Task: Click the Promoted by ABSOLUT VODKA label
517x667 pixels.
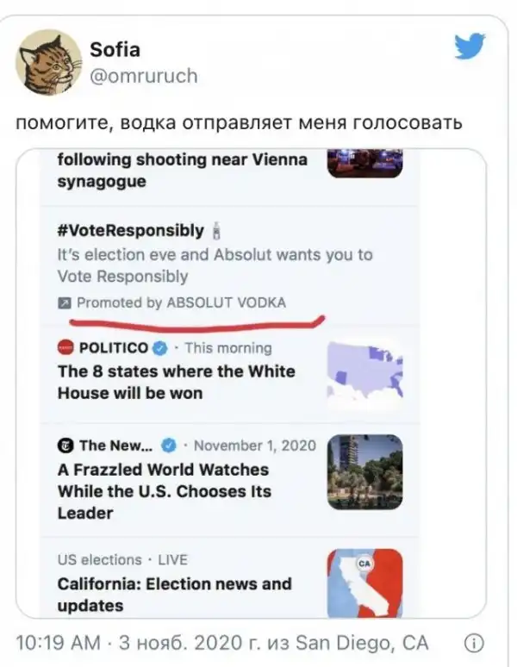Action: pyautogui.click(x=181, y=303)
